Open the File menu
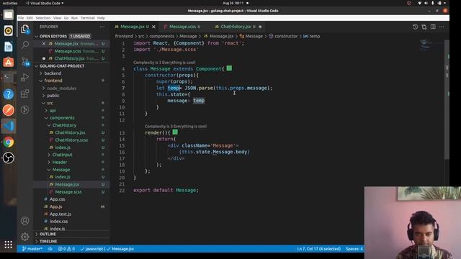This screenshot has height=259, width=461. tap(21, 18)
